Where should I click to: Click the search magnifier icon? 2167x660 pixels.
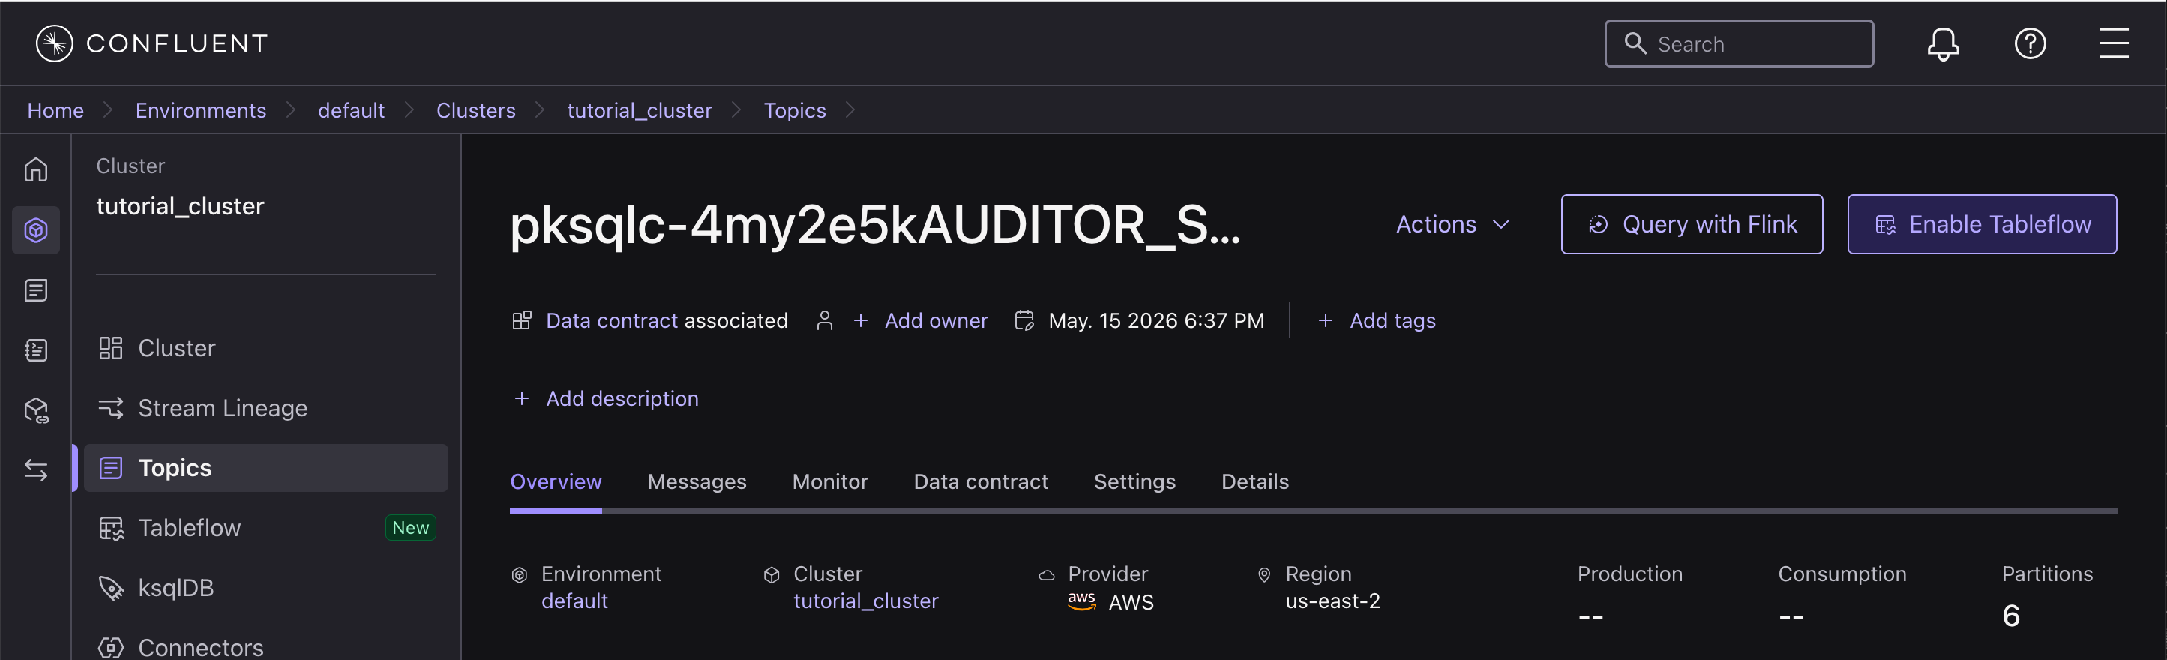[x=1635, y=43]
